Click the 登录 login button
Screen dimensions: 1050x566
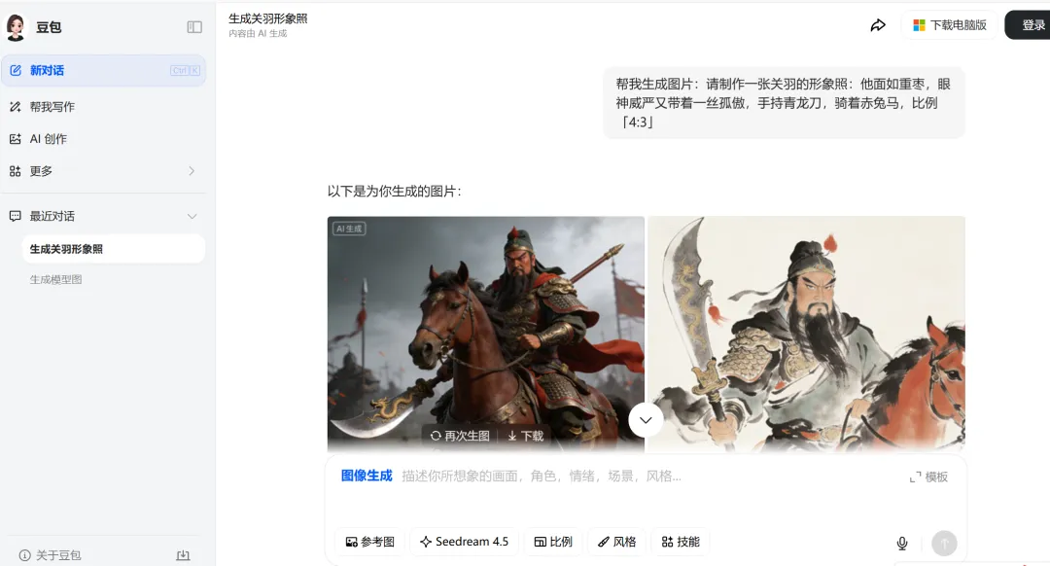tap(1028, 24)
